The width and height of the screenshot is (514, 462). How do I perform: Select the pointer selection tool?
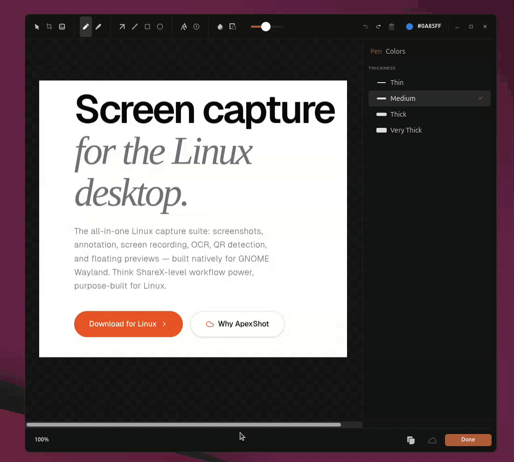[x=37, y=27]
